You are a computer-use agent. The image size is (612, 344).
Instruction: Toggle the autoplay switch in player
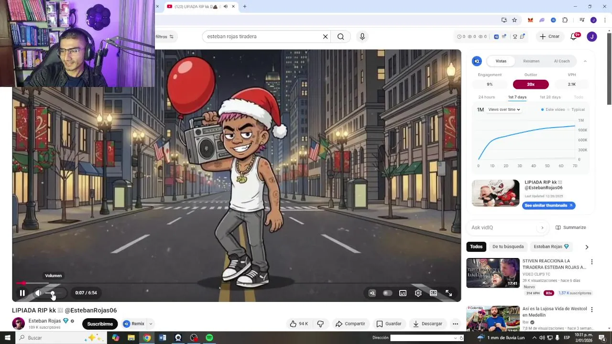point(387,293)
